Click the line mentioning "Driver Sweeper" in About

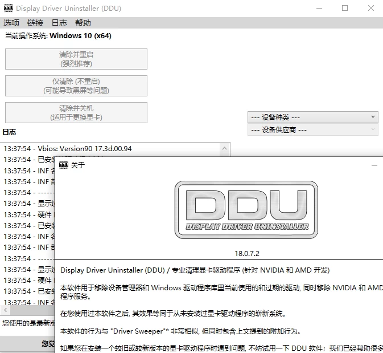coord(180,331)
